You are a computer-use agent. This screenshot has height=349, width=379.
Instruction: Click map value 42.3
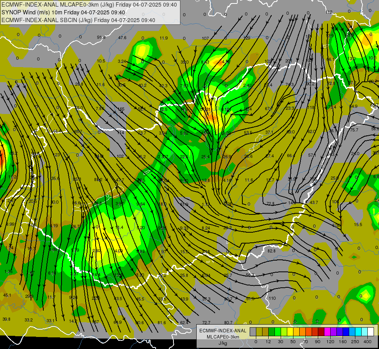(x=163, y=85)
